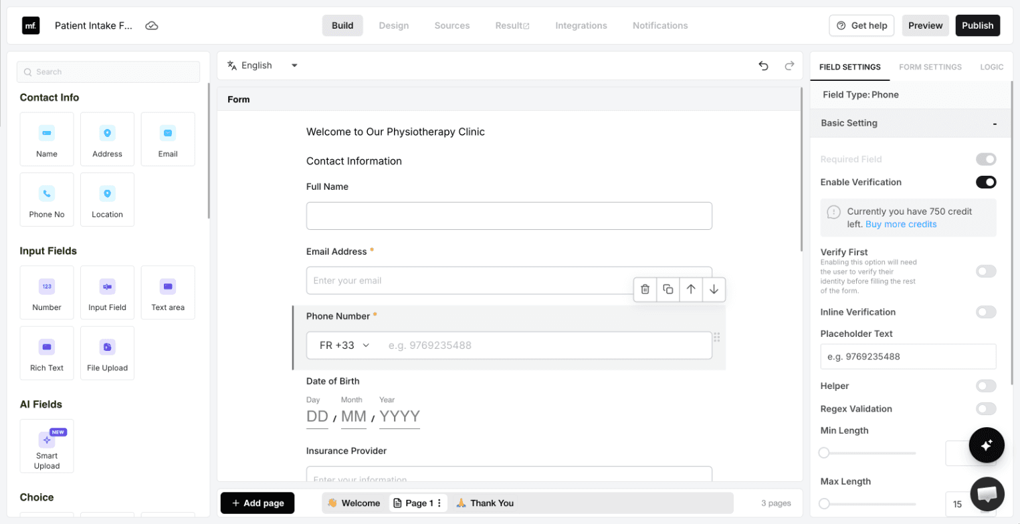Add the Phone No field
The image size is (1020, 524).
pyautogui.click(x=47, y=200)
